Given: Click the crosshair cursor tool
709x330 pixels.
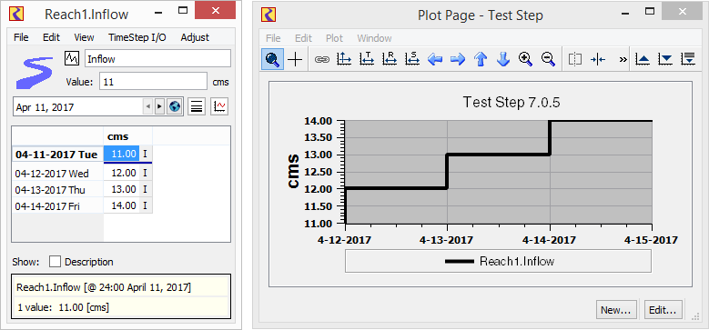Looking at the screenshot, I should [295, 59].
